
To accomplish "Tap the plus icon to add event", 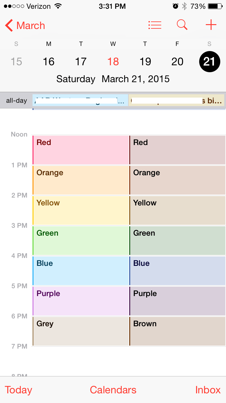I will coord(211,25).
